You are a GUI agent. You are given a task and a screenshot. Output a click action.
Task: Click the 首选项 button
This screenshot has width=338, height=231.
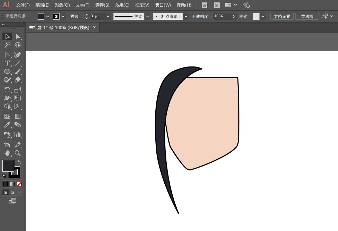pos(307,16)
